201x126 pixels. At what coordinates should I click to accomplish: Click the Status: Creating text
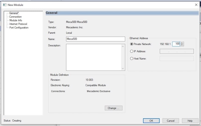pyautogui.click(x=12, y=120)
